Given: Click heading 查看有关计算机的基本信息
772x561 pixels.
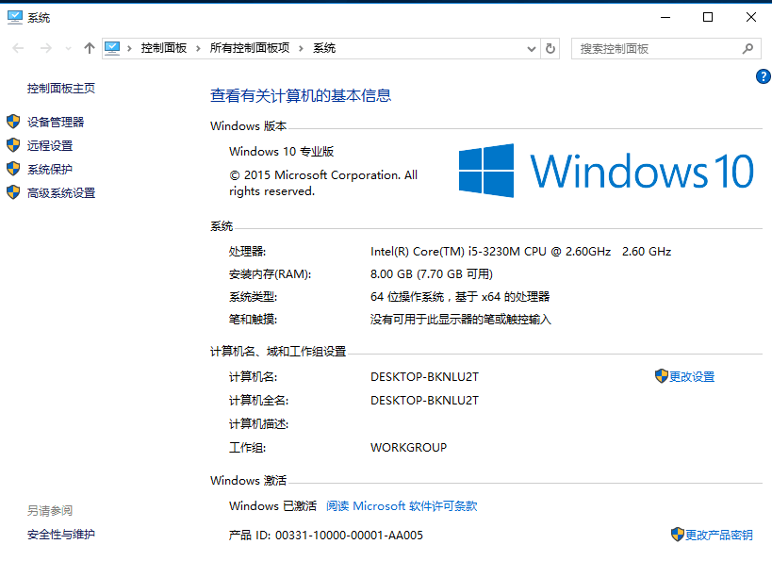Looking at the screenshot, I should click(x=301, y=95).
